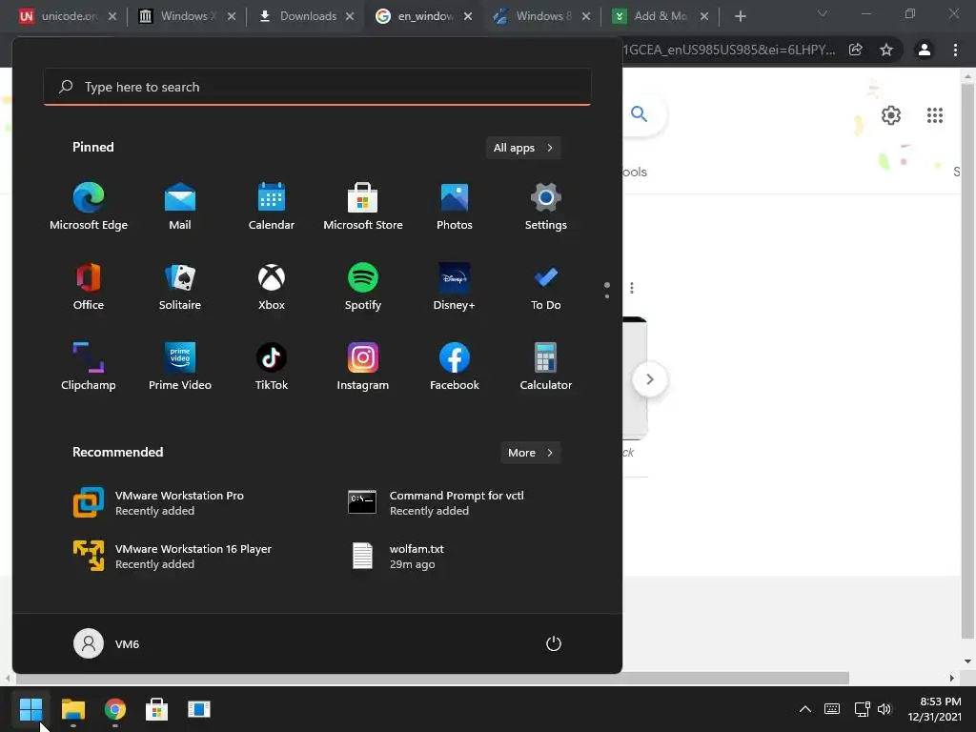Viewport: 976px width, 732px height.
Task: Bookmark this page with the star icon
Action: [886, 50]
